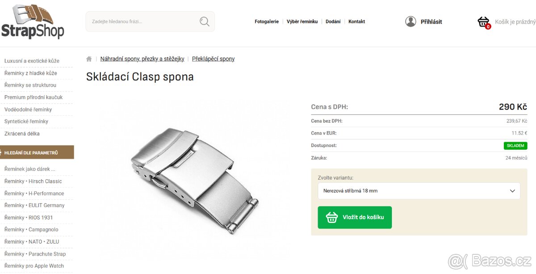
Task: Open the Kontakt page
Action: (x=356, y=21)
